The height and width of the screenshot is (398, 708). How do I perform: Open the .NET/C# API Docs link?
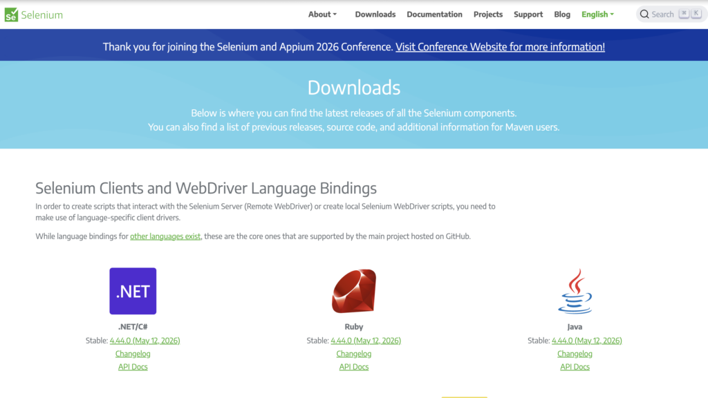coord(133,367)
